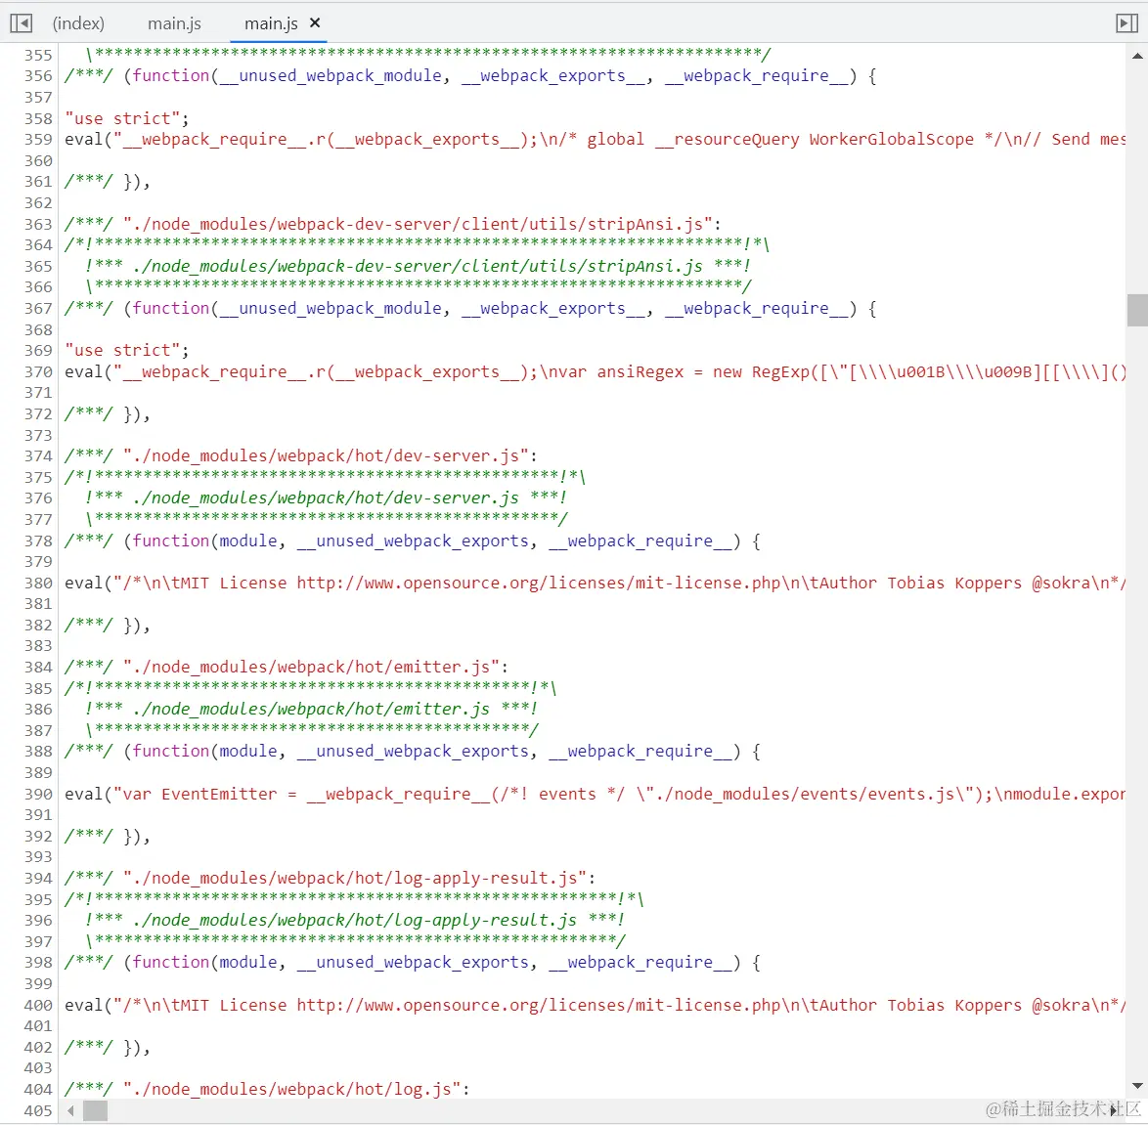
Task: Click the webpack/hot/log.js path string on line 404
Action: coord(292,1089)
